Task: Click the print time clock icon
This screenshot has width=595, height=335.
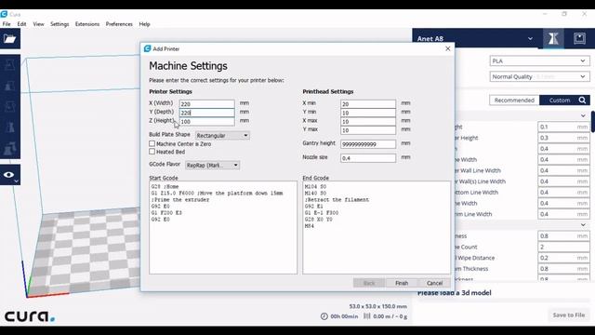Action: tap(324, 316)
